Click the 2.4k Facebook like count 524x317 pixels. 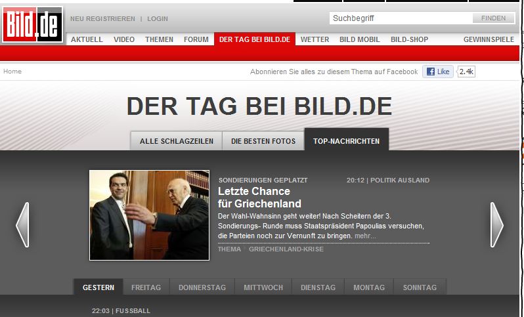[x=466, y=72]
